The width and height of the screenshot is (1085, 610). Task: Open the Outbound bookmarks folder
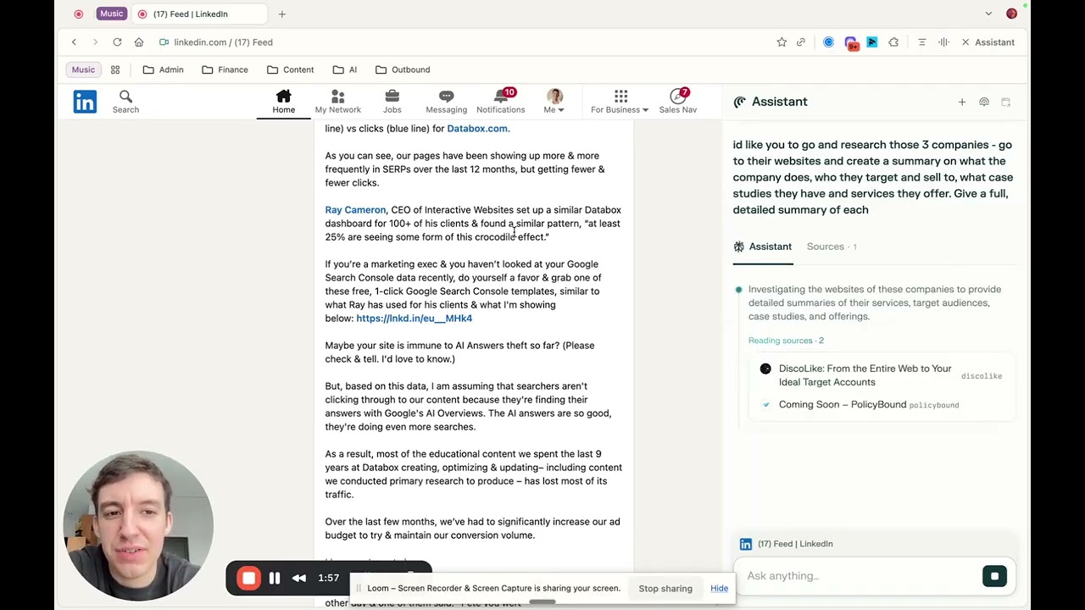[x=403, y=69]
